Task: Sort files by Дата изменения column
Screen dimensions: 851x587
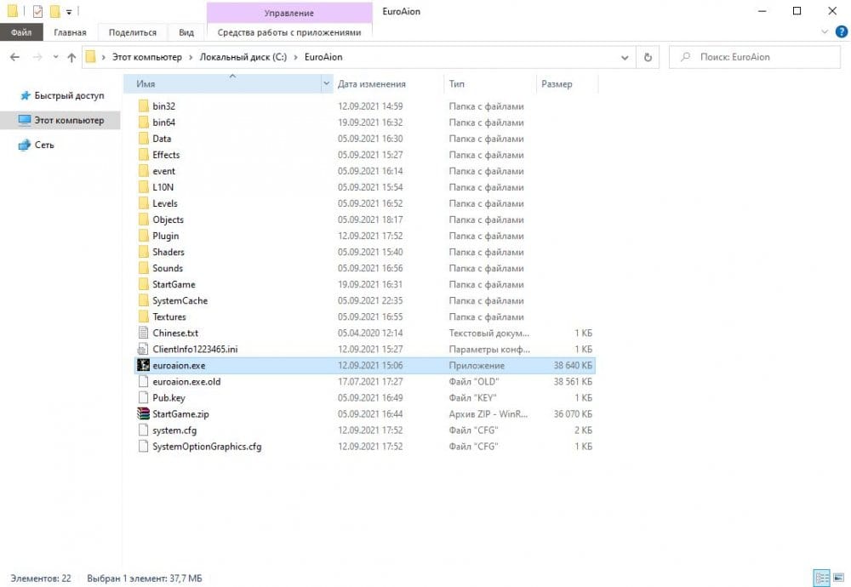Action: point(371,84)
